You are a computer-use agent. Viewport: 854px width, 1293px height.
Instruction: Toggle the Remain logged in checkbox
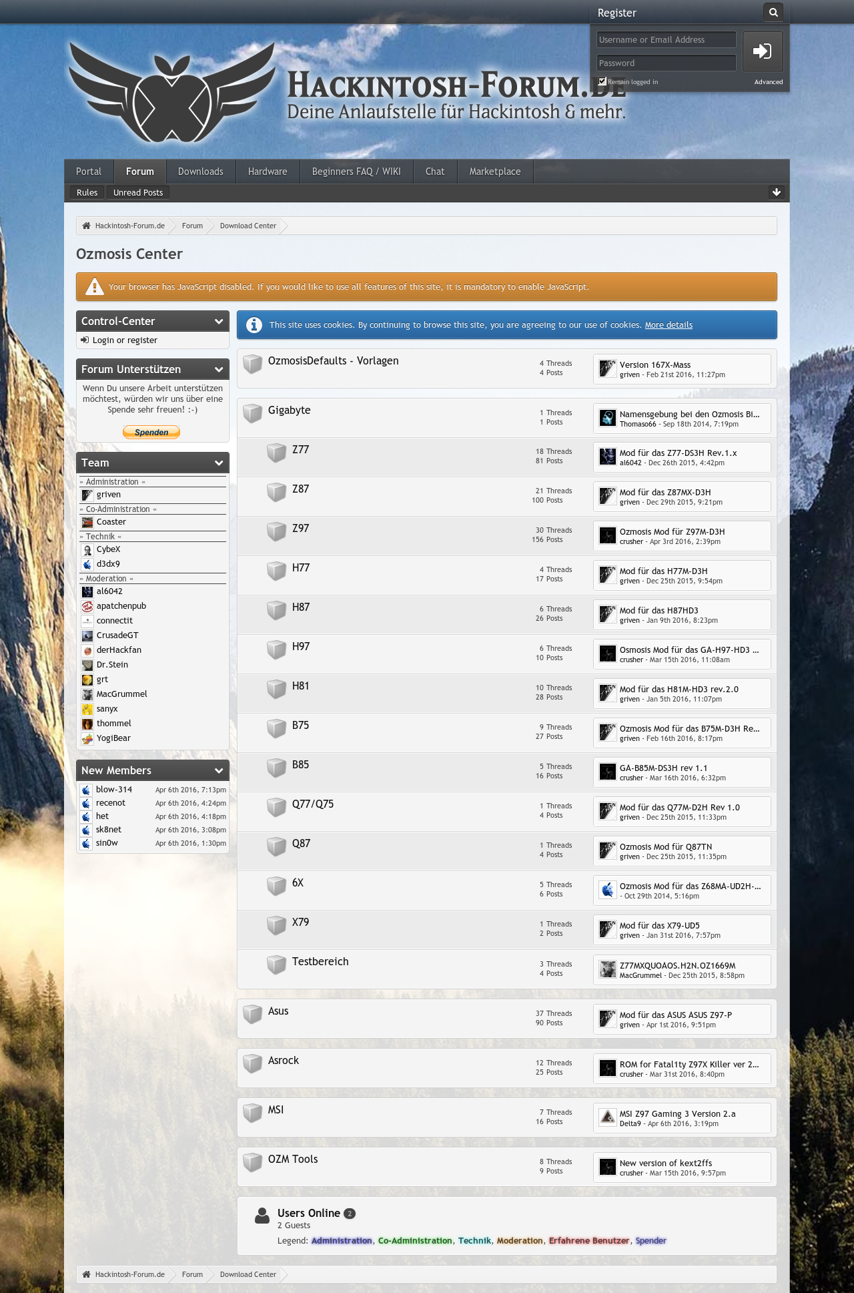coord(602,81)
